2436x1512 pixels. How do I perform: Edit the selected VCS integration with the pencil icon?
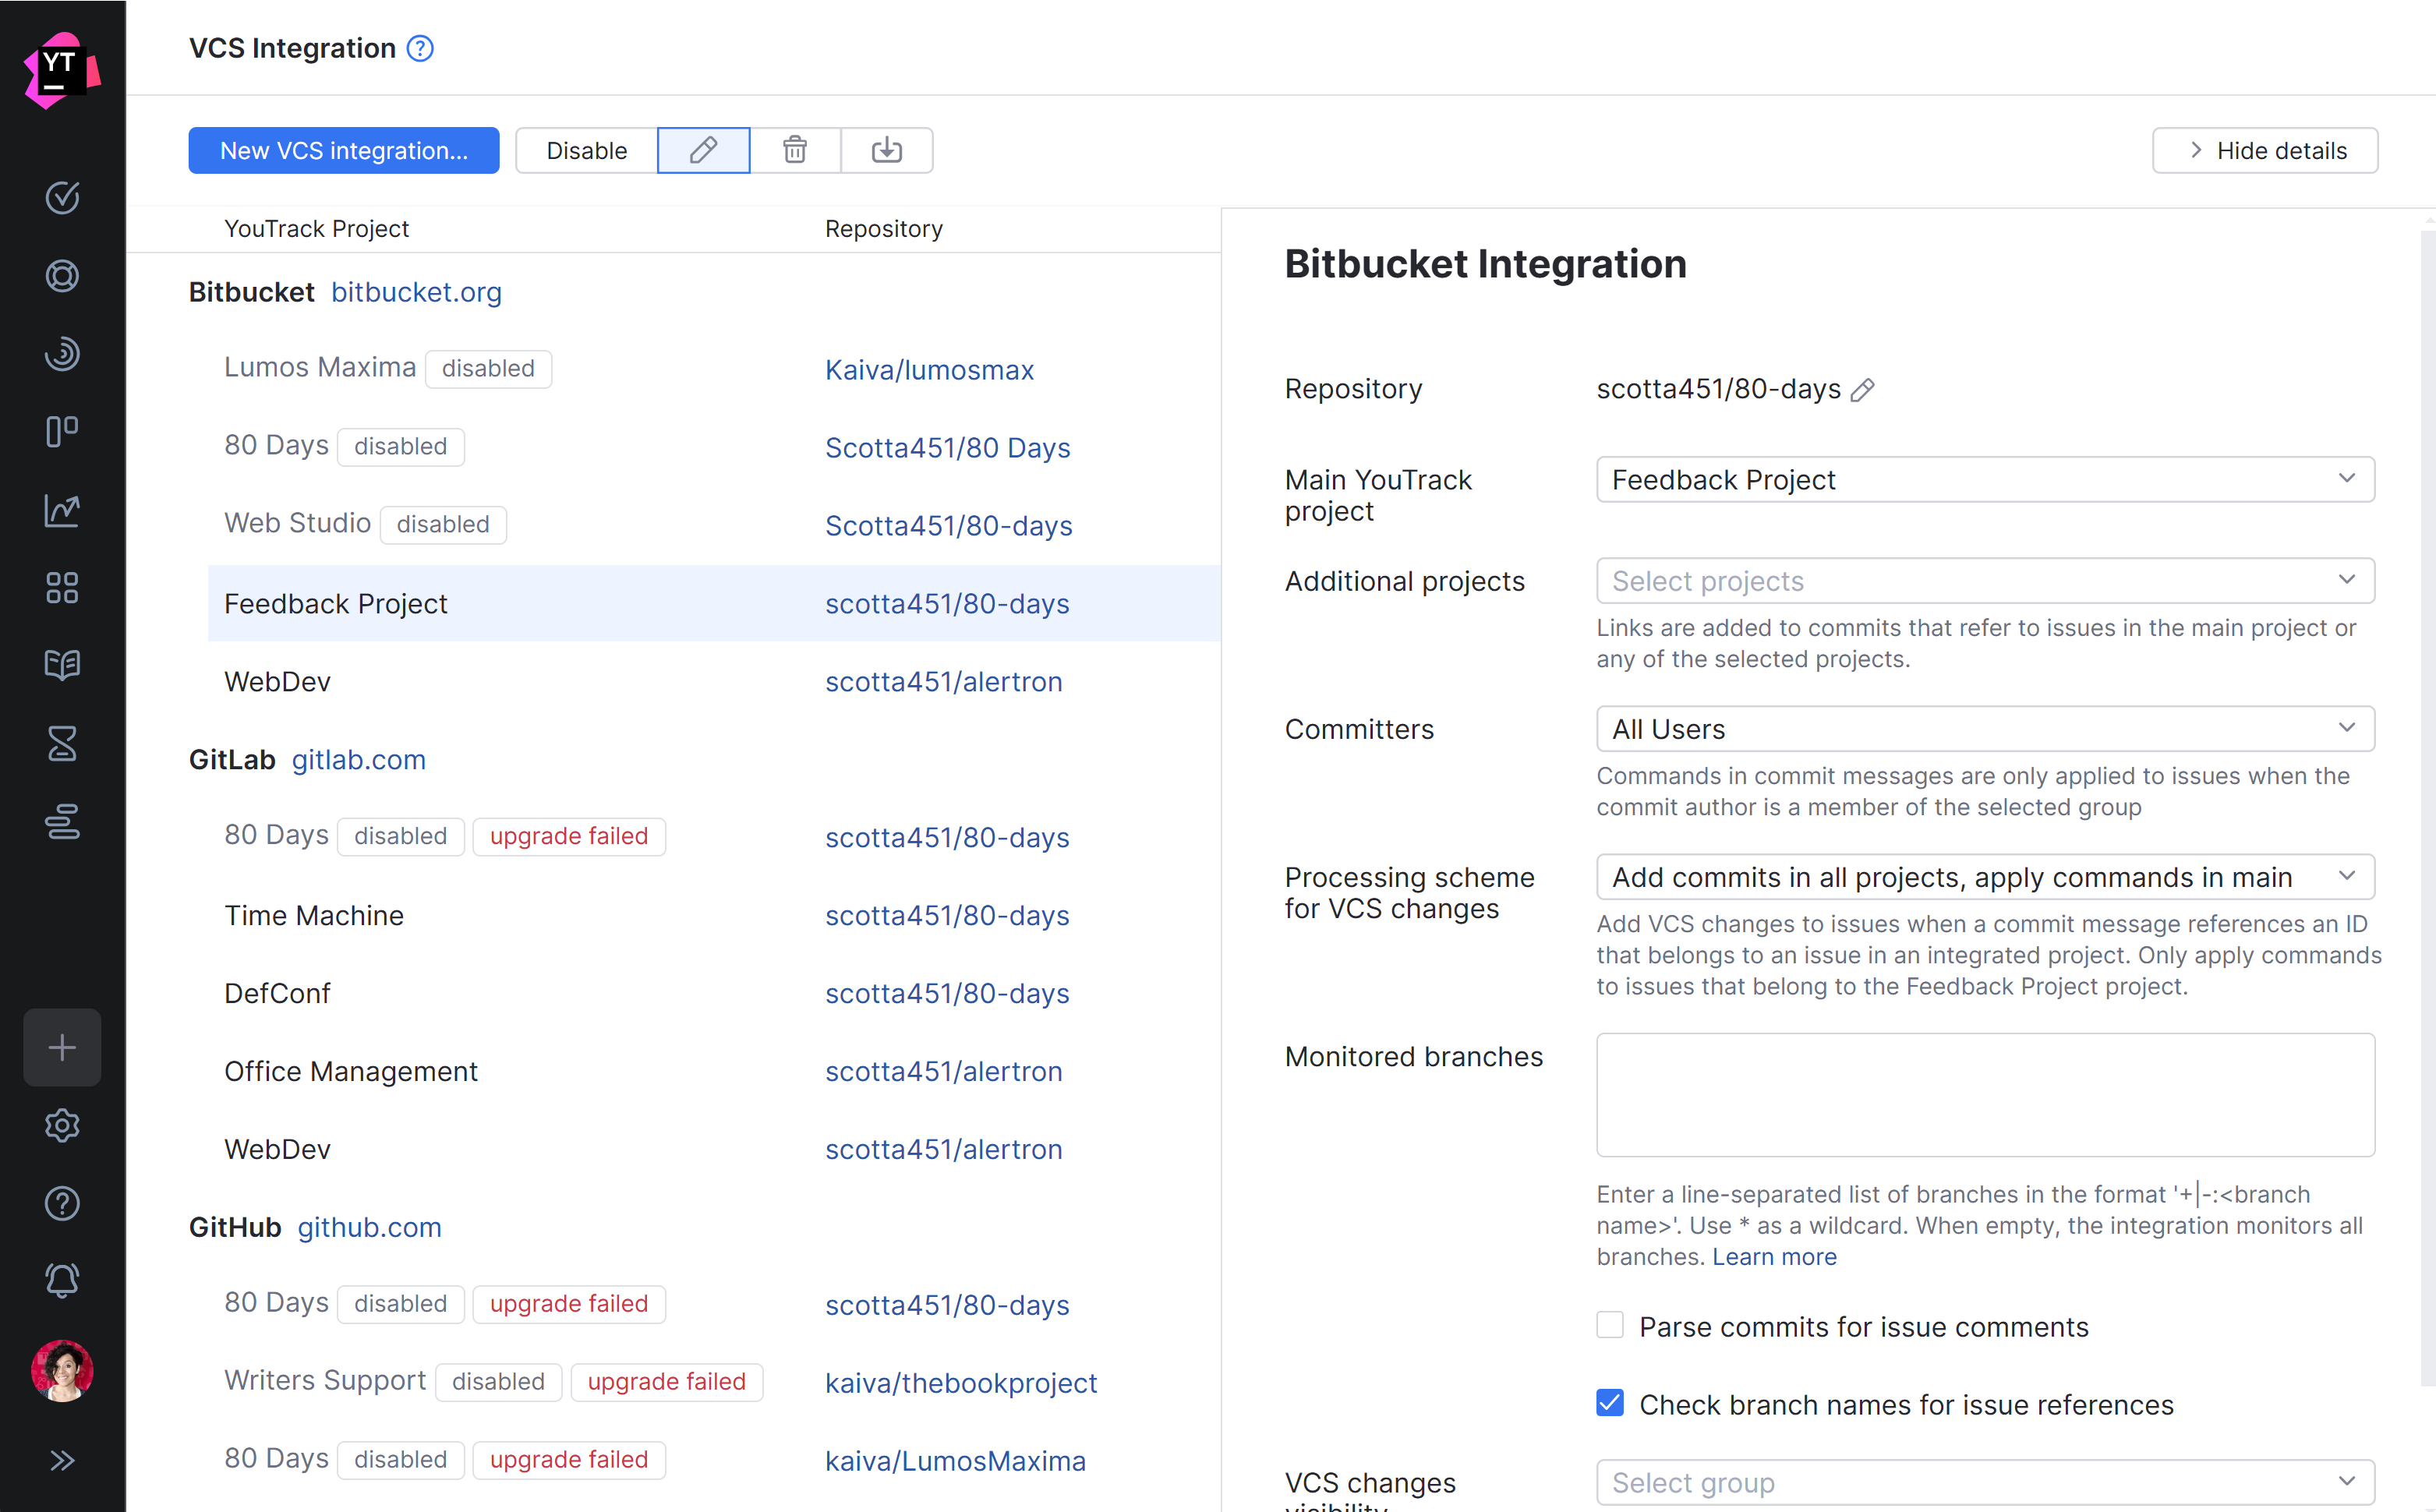pos(703,150)
